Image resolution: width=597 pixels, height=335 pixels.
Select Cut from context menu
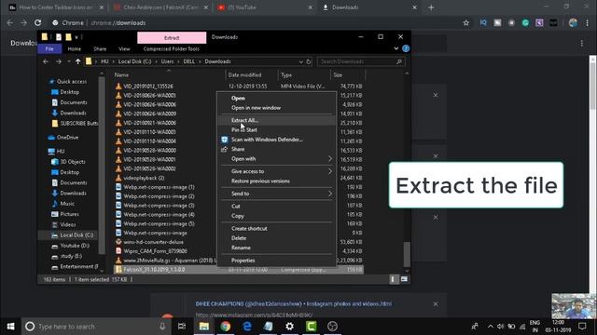236,207
